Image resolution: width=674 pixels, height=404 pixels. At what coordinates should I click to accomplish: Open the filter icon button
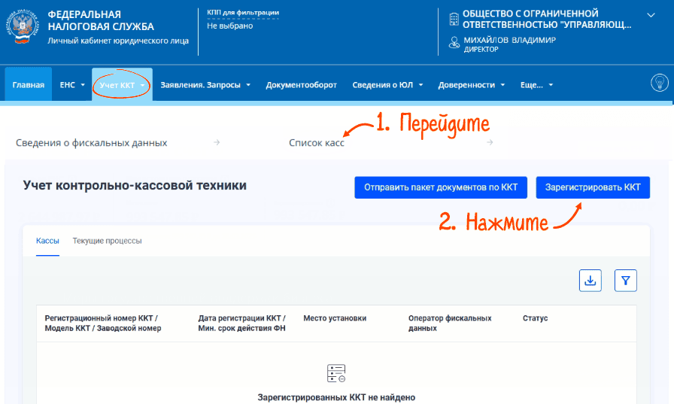pos(626,281)
